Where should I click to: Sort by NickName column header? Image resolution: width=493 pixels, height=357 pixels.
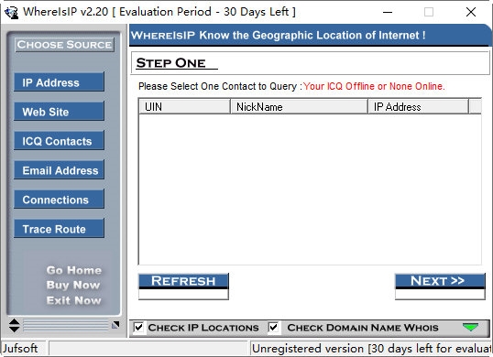coord(299,107)
